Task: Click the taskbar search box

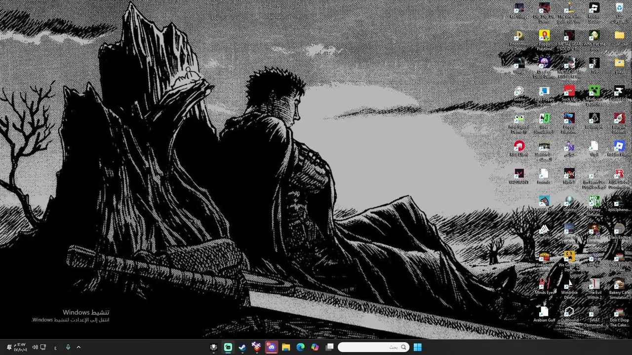Action: click(374, 347)
